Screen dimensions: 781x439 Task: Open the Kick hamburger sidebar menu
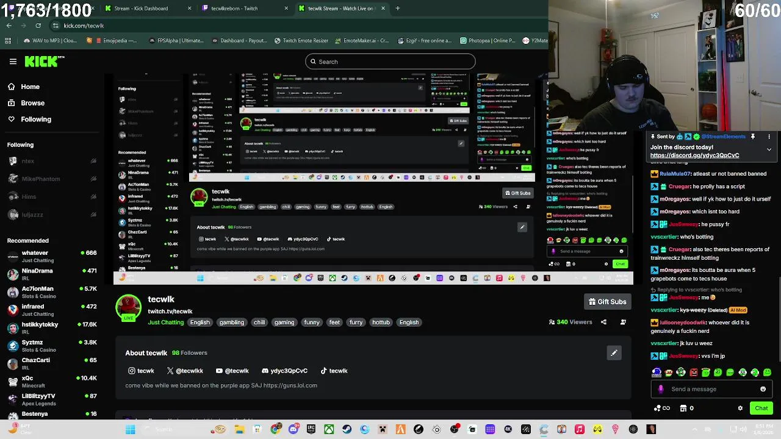pos(13,62)
